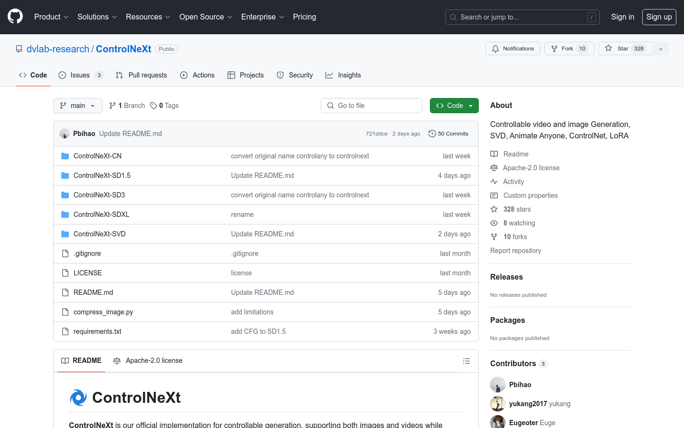Open the main branch selector dropdown
684x428 pixels.
(78, 106)
